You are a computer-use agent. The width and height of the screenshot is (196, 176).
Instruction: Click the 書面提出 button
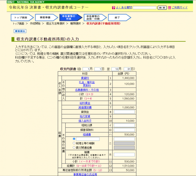[20, 31]
